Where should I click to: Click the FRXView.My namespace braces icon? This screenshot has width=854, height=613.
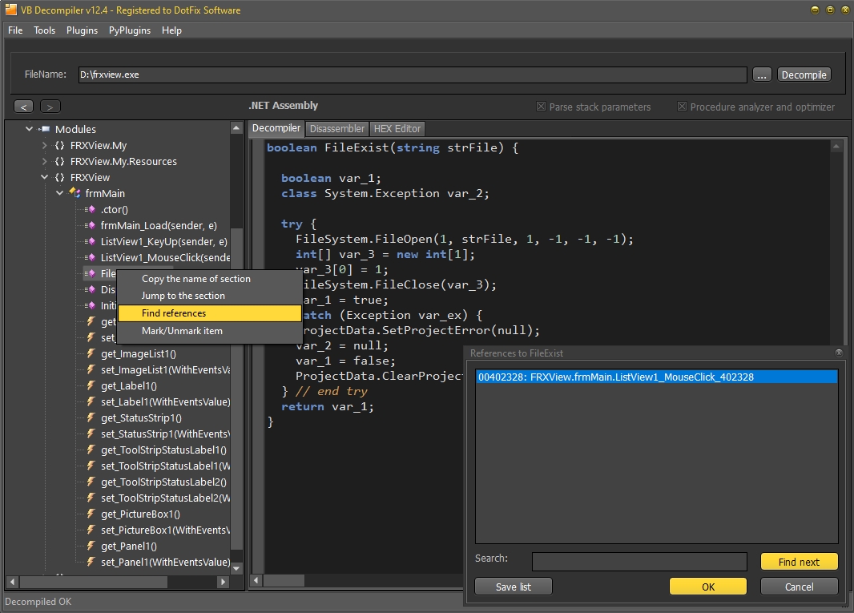(60, 146)
